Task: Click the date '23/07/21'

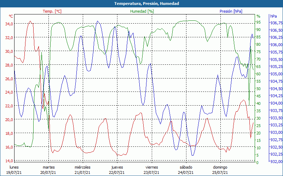Action: [151, 172]
